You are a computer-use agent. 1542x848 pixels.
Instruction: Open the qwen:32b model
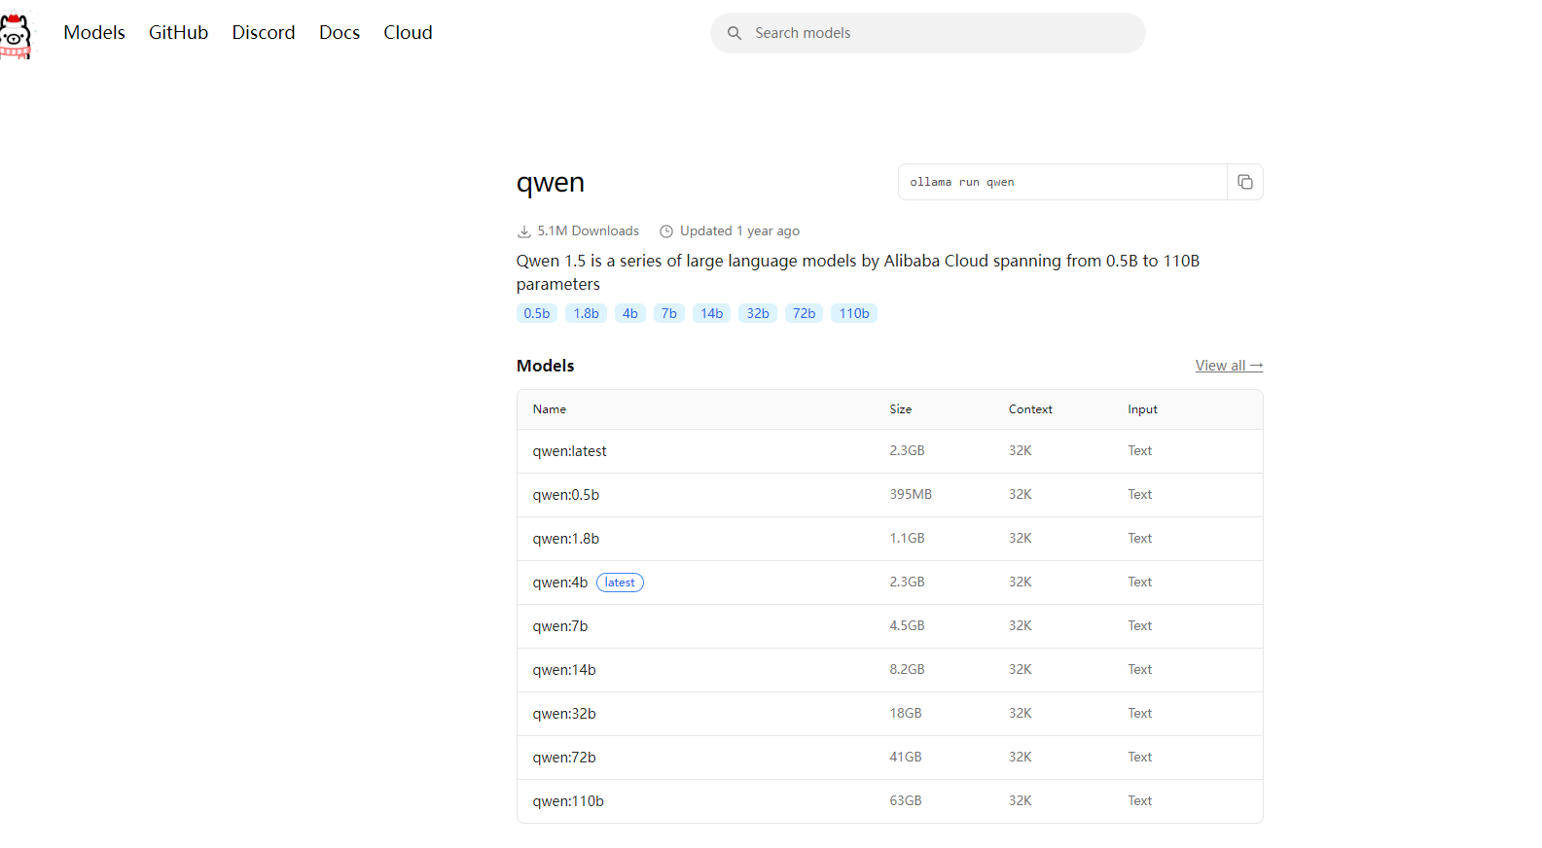click(x=564, y=714)
